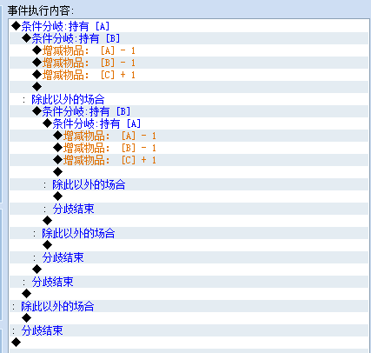Select the outermost 条件分歧:持有 [A] command
Screen dimensions: 371x353
point(189,26)
